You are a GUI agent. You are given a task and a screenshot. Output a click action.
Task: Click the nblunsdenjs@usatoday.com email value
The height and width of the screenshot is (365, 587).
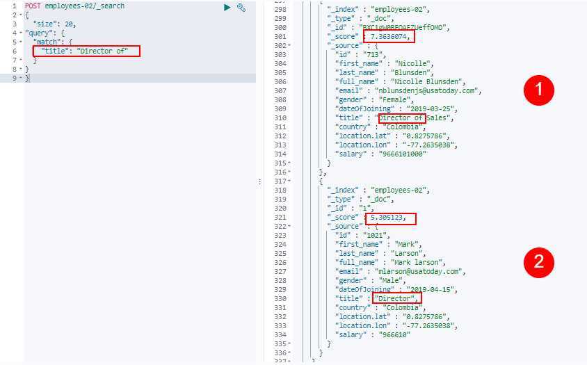[426, 90]
